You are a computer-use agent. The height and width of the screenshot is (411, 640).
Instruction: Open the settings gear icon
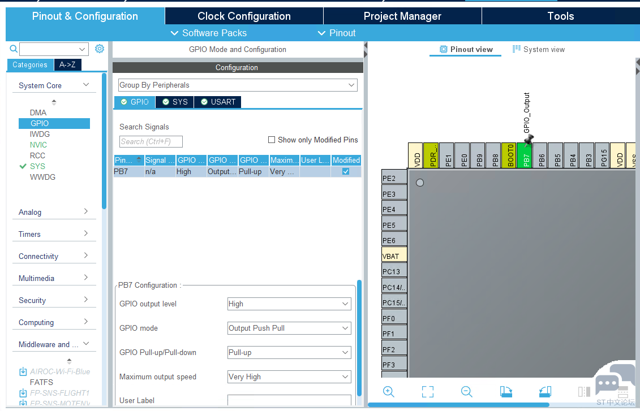(x=100, y=49)
